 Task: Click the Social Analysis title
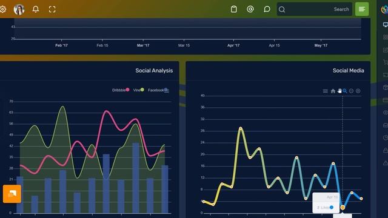[x=154, y=71]
